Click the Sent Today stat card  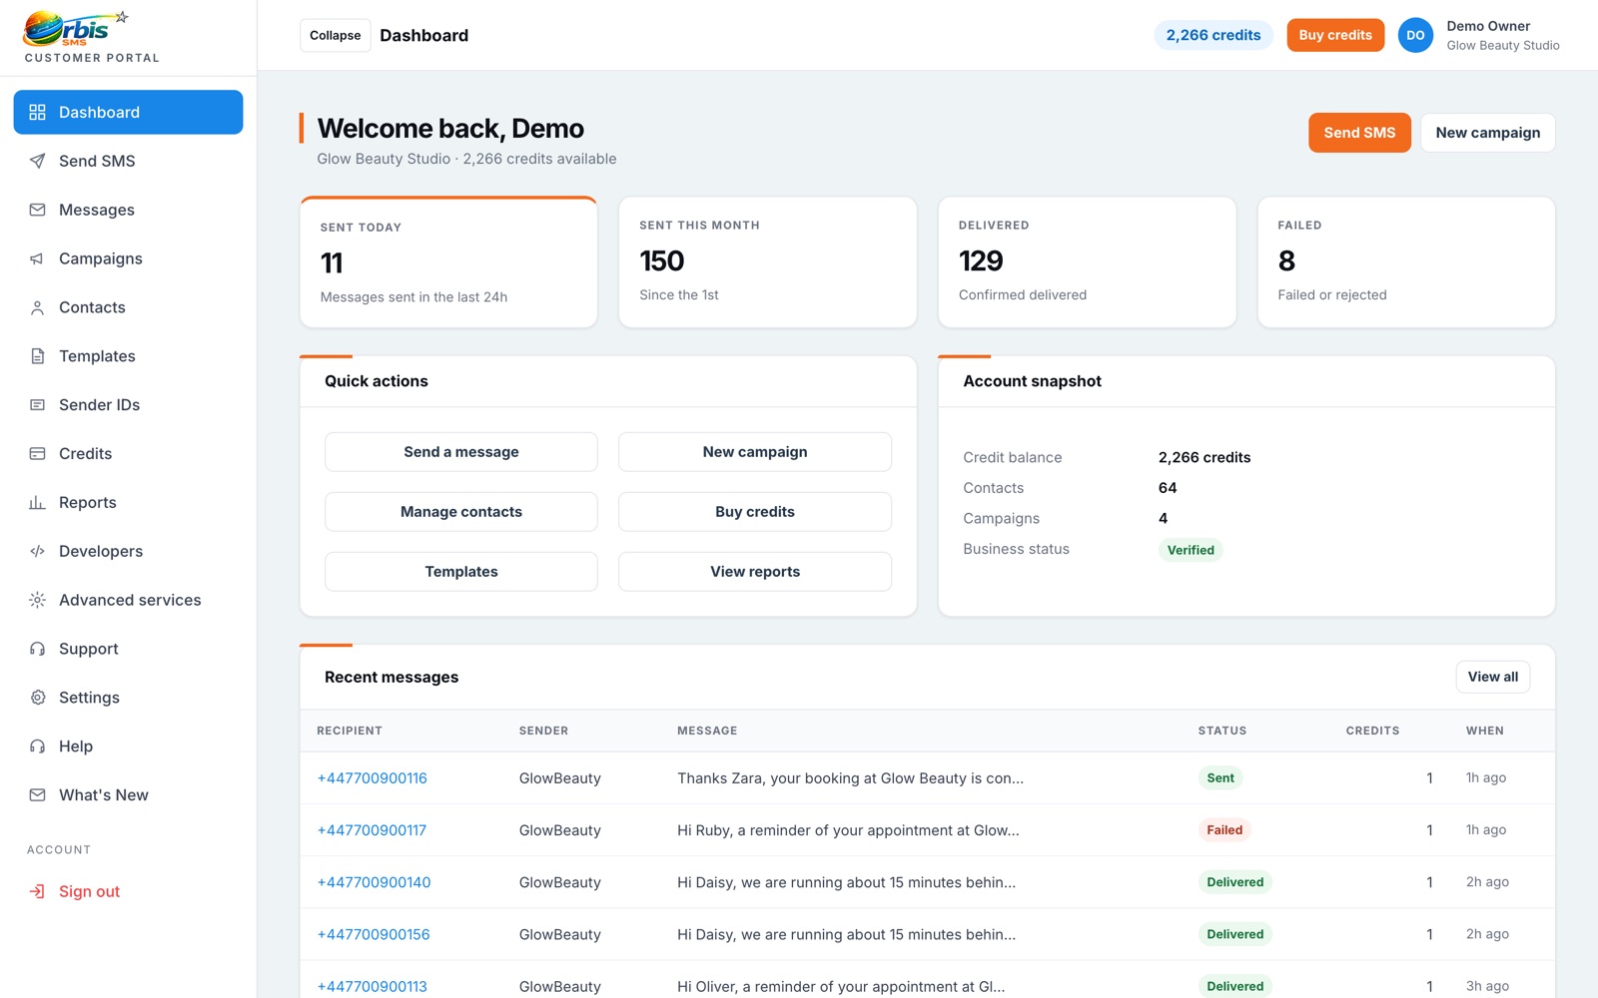coord(448,262)
